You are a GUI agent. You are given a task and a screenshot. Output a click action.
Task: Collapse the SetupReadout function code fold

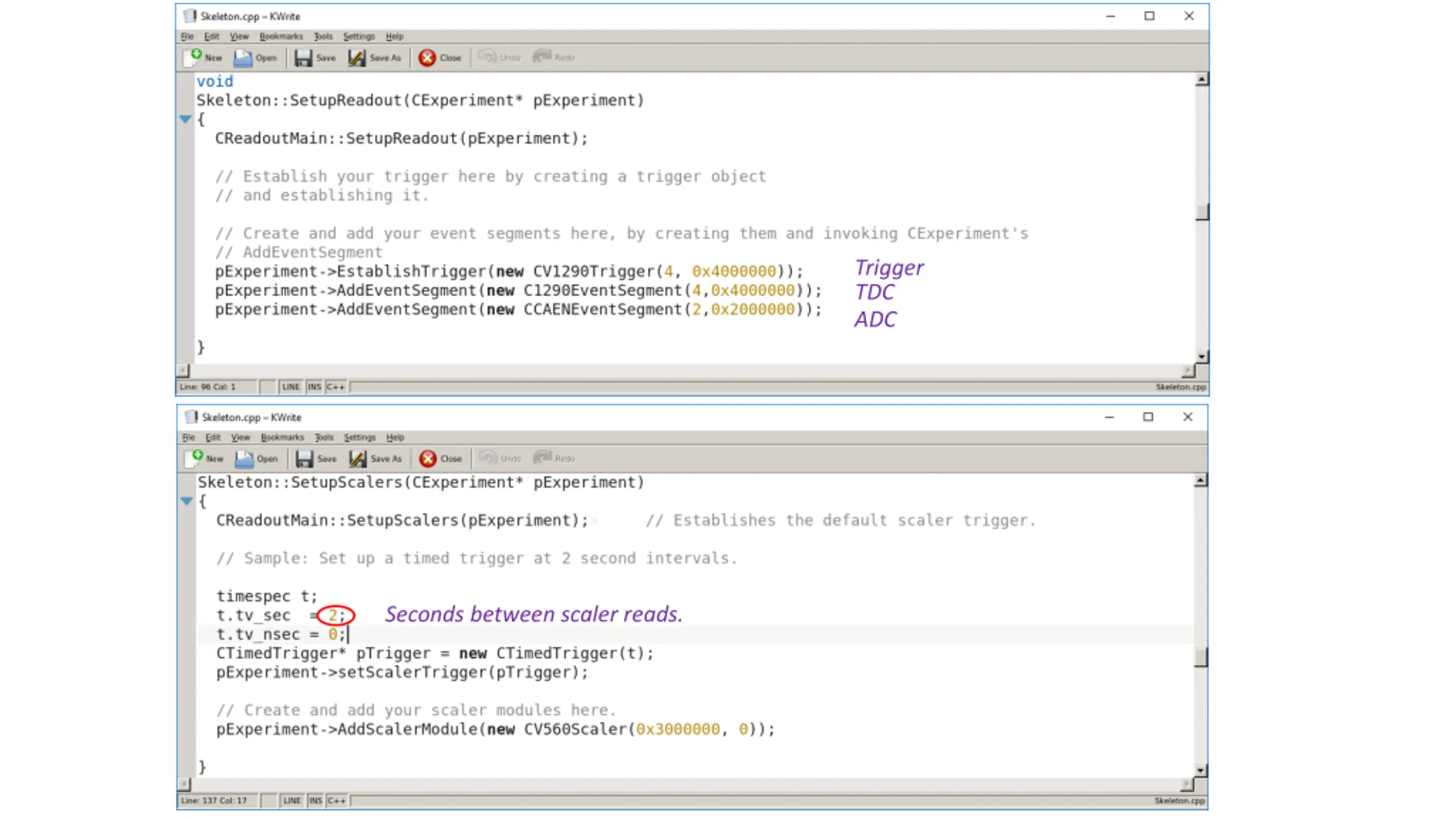[185, 119]
